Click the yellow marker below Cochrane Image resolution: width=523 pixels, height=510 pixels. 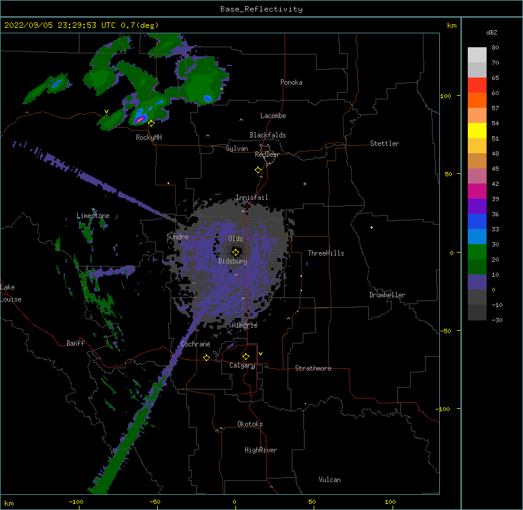206,357
